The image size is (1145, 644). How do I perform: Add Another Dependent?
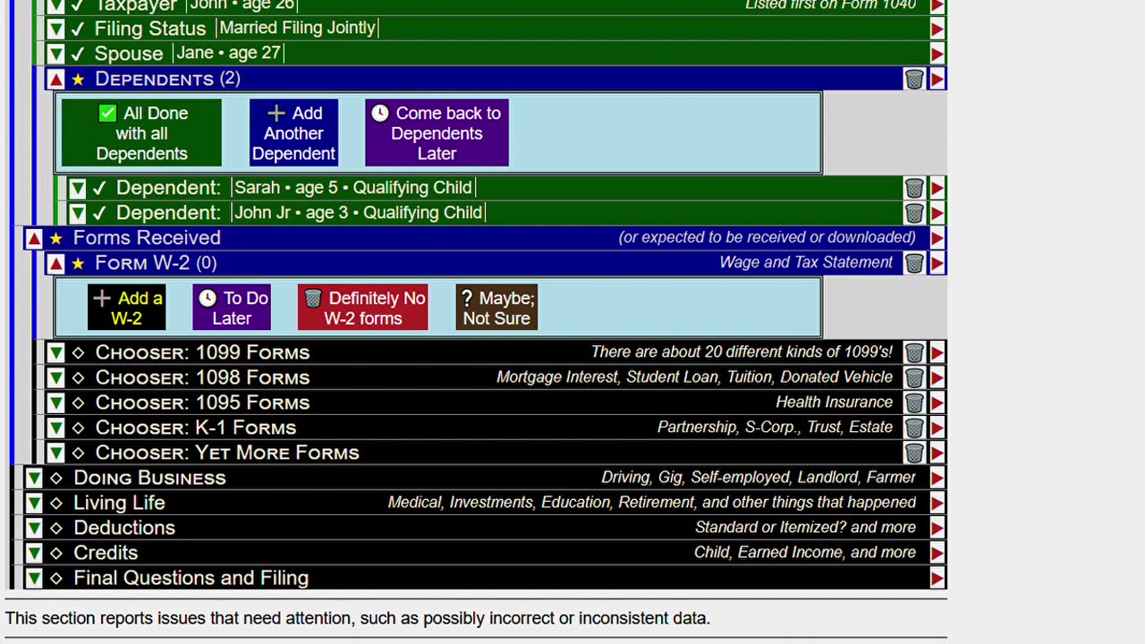point(293,133)
